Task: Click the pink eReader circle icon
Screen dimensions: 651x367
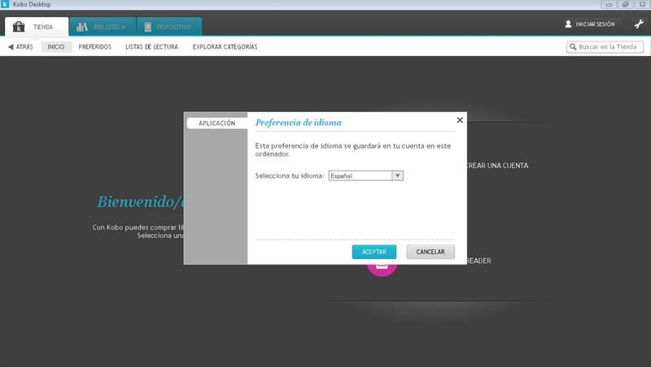Action: (382, 270)
